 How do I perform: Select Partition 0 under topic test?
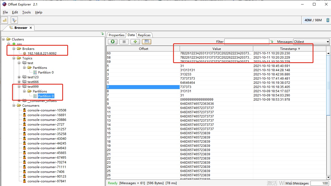click(46, 72)
